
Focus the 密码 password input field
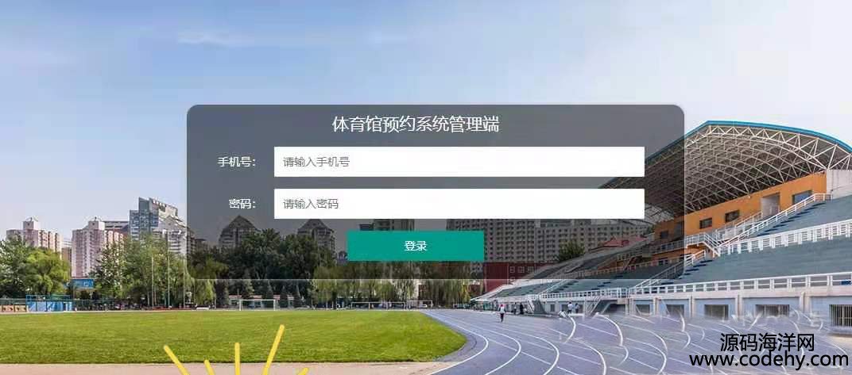point(459,204)
